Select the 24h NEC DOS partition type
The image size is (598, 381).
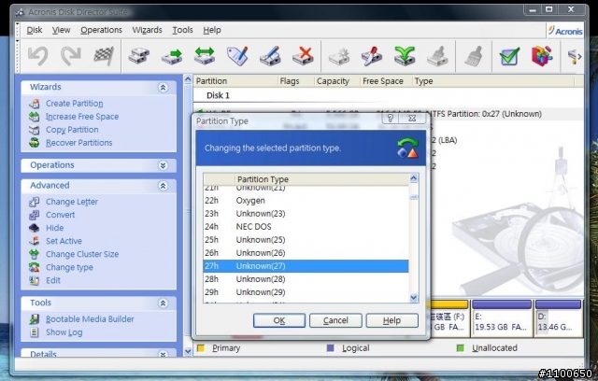click(306, 227)
